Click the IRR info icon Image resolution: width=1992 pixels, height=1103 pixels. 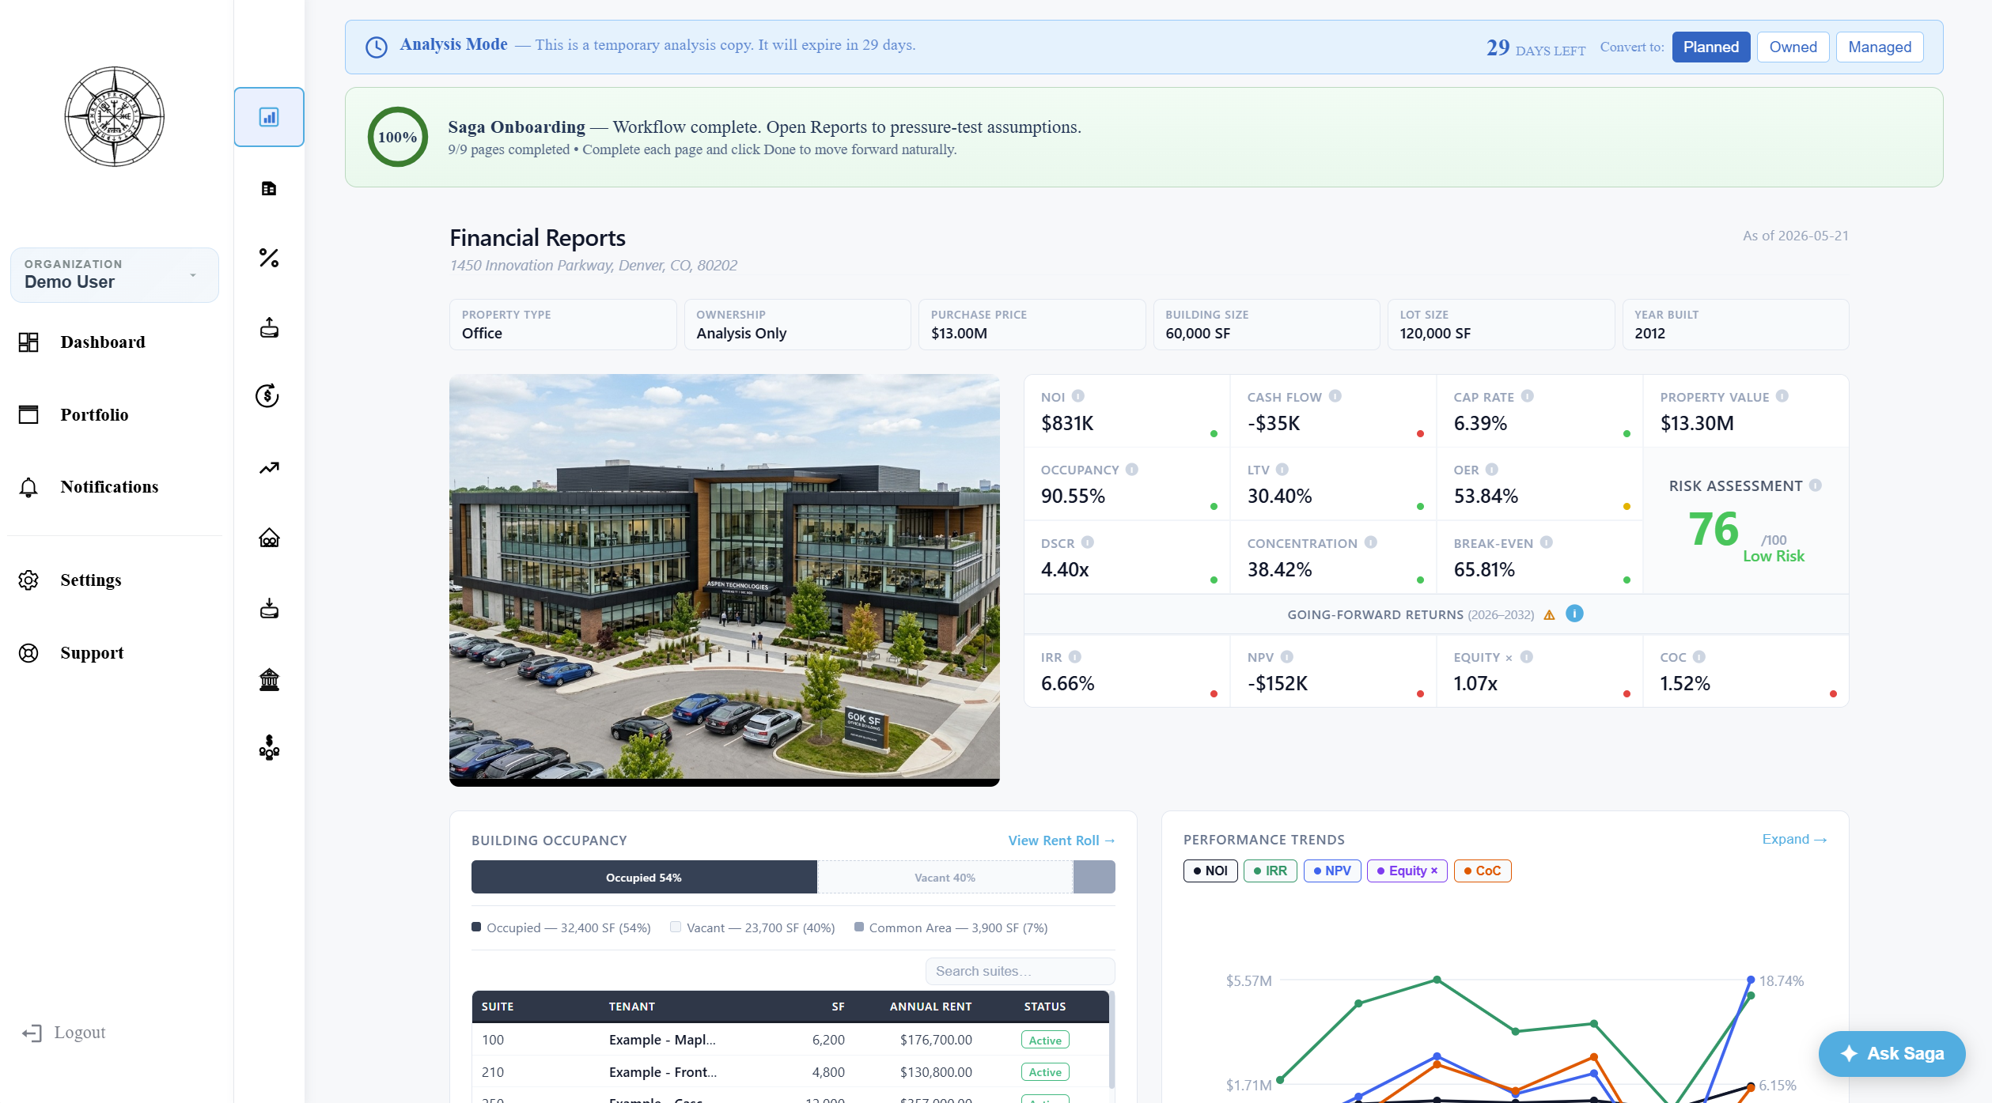pyautogui.click(x=1074, y=656)
